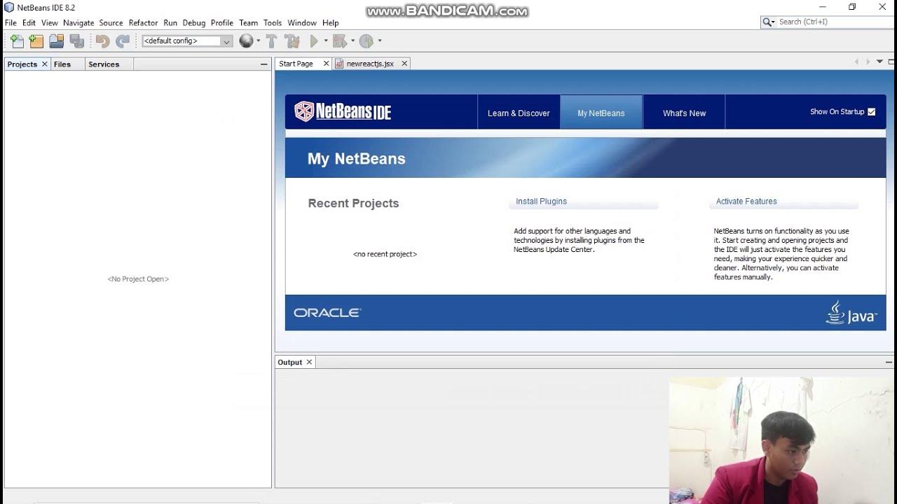Open the Help menu
The width and height of the screenshot is (897, 504).
tap(331, 23)
